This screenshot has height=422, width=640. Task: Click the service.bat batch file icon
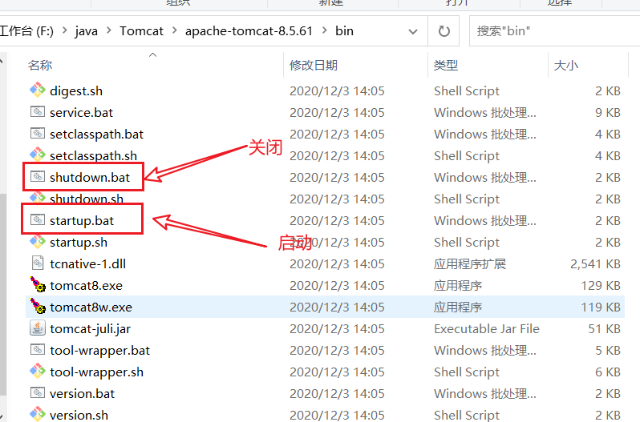38,112
